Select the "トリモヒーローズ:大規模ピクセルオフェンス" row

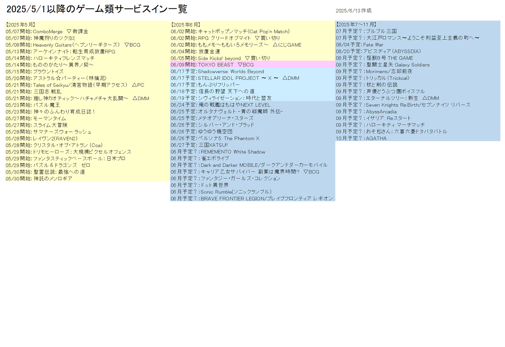87,152
